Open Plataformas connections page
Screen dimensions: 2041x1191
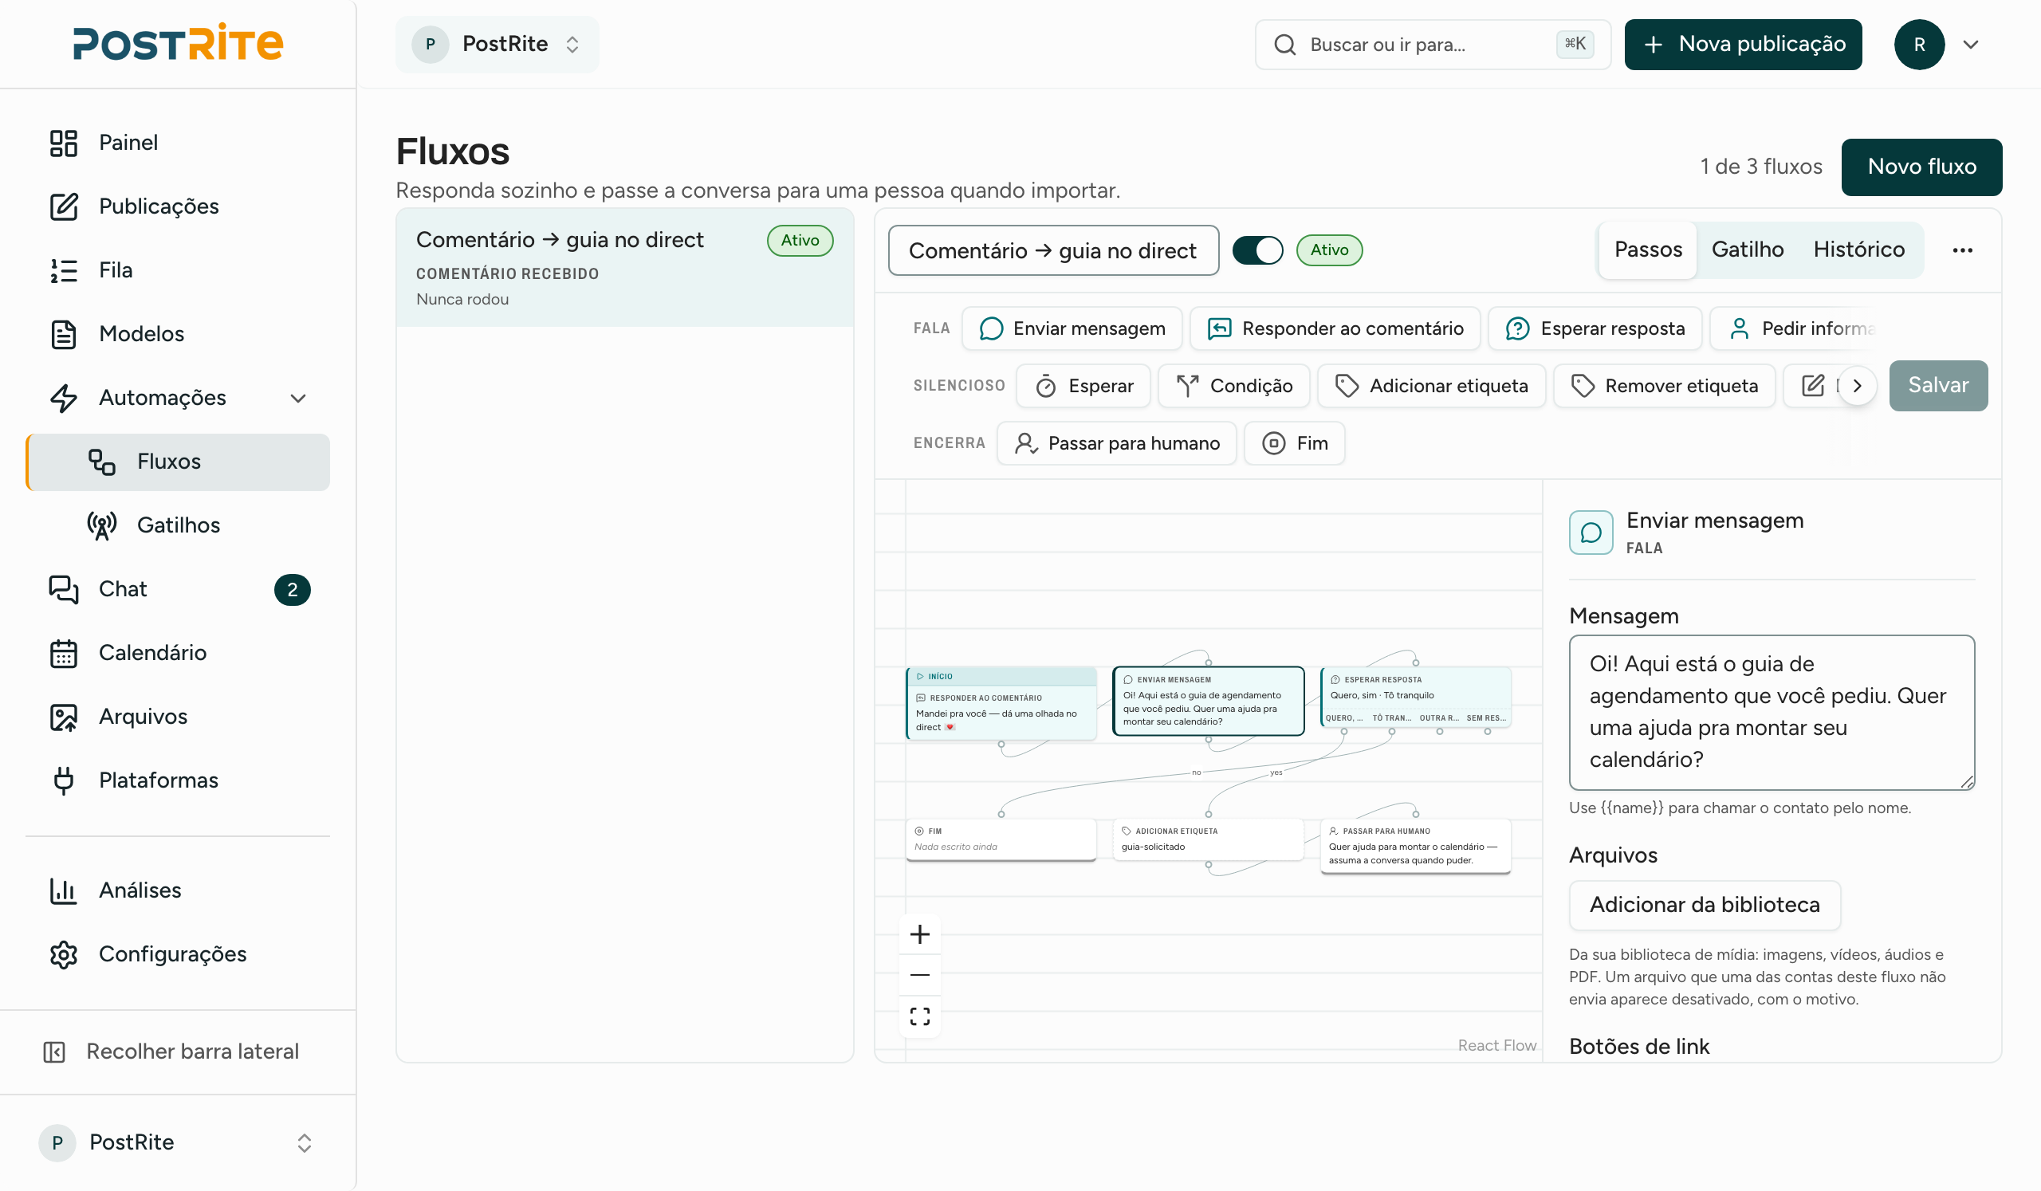[x=177, y=780]
